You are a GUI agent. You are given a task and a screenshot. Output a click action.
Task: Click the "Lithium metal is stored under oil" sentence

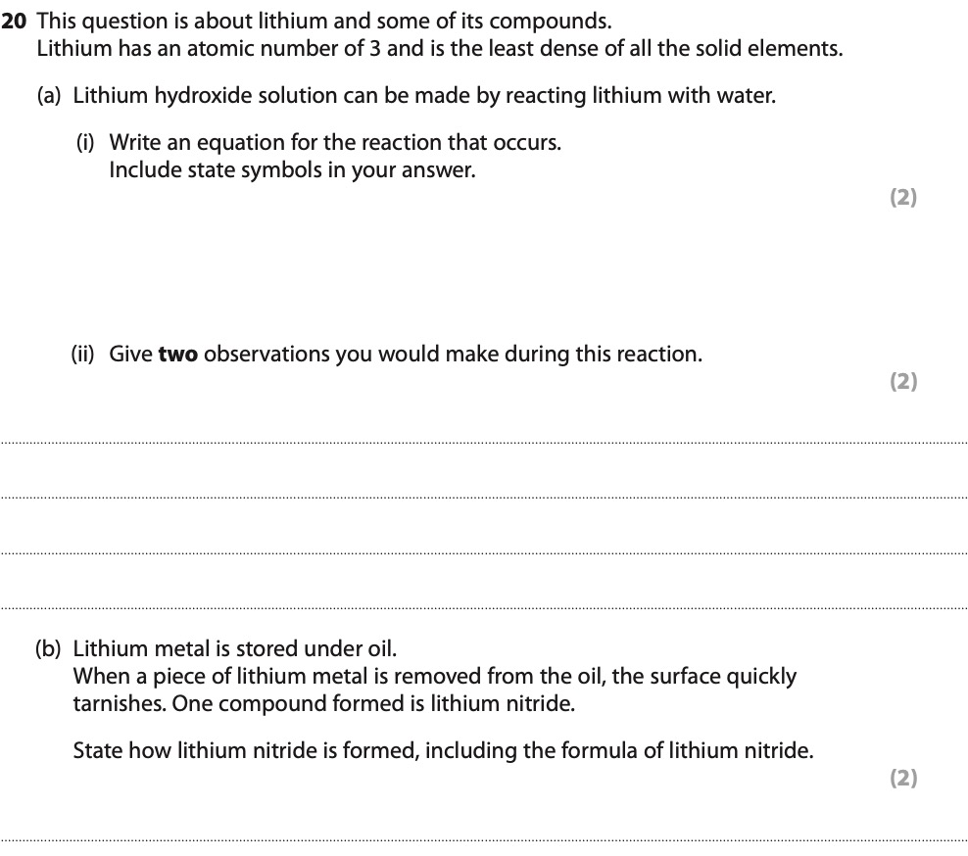point(234,648)
